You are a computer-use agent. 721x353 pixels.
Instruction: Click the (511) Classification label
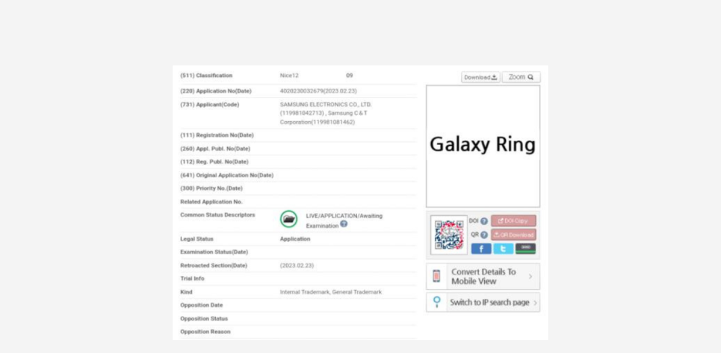[x=206, y=75]
